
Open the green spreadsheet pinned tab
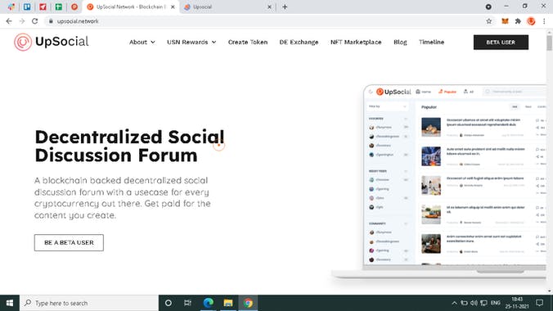click(x=59, y=7)
